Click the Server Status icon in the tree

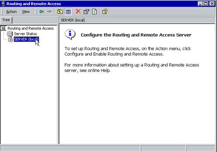point(10,34)
